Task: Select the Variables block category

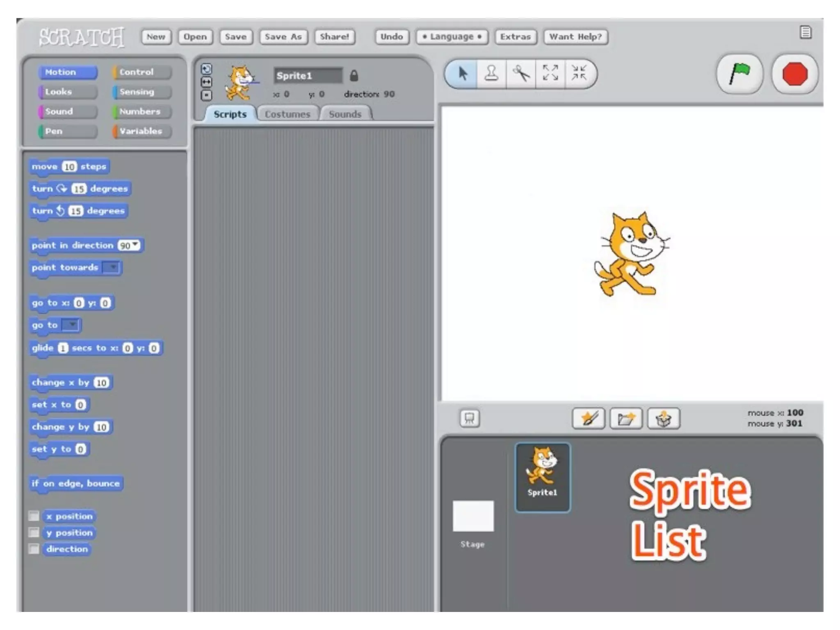Action: click(142, 131)
